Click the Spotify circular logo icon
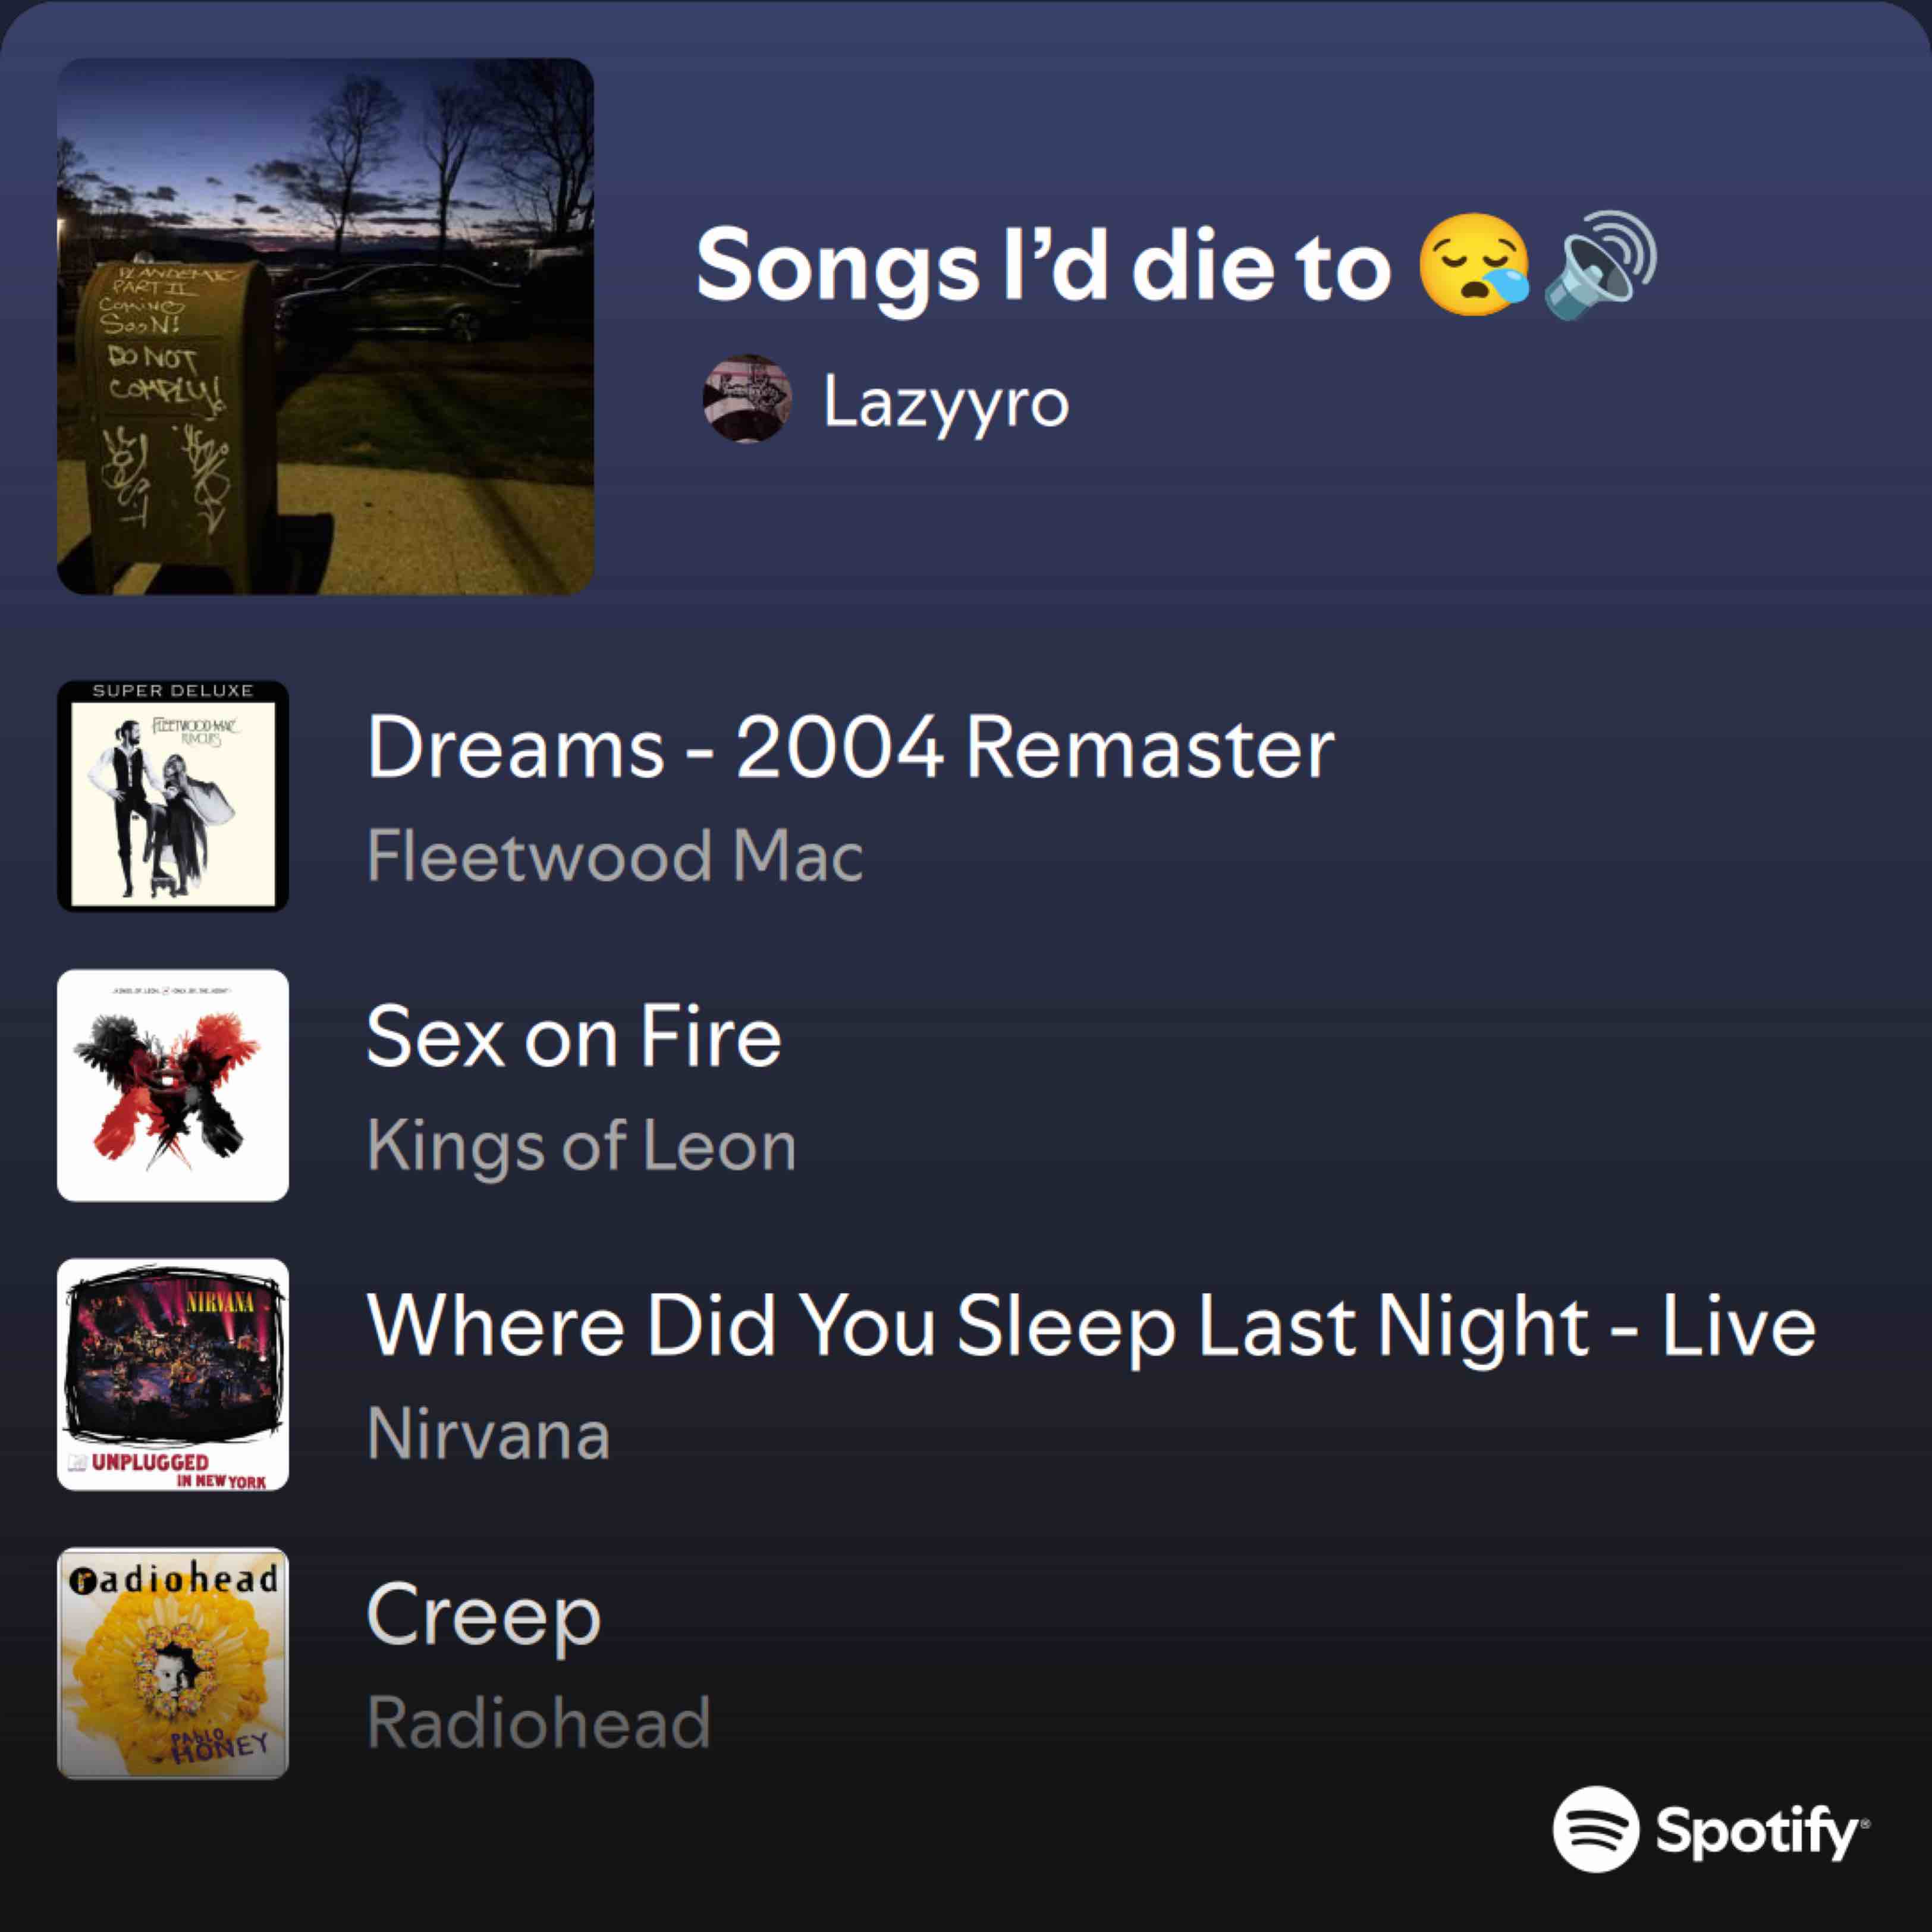Screen dimensions: 1932x1932 pos(1596,1829)
